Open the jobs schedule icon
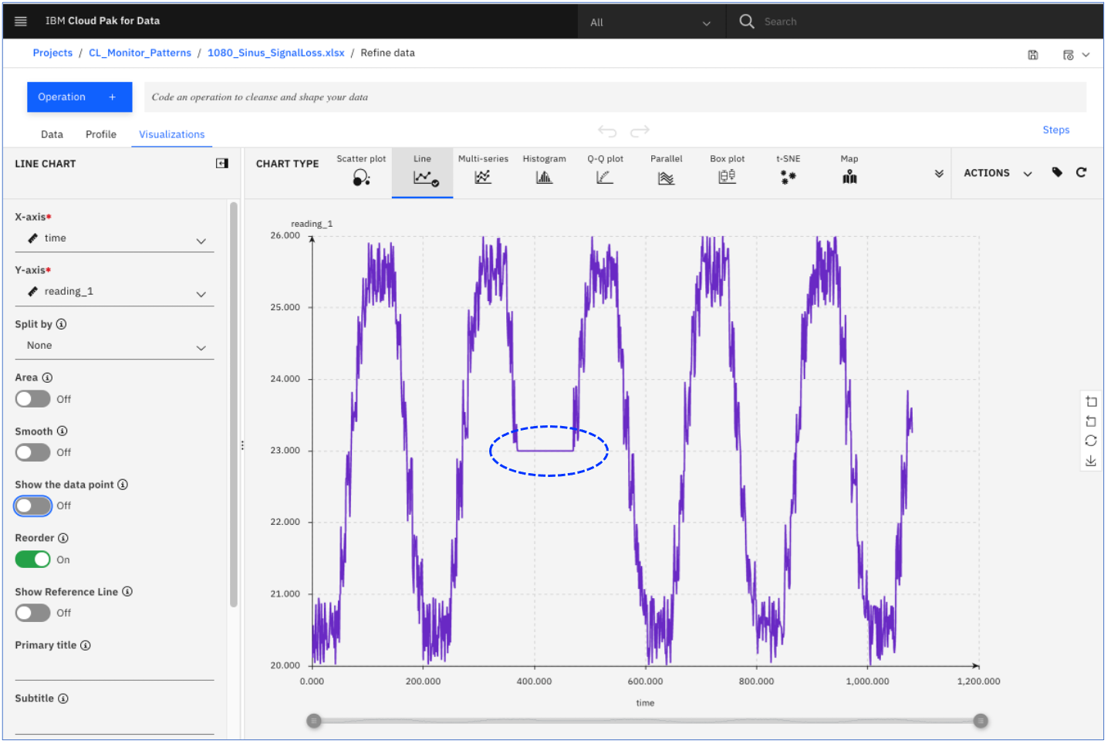The height and width of the screenshot is (744, 1111). [x=1068, y=55]
